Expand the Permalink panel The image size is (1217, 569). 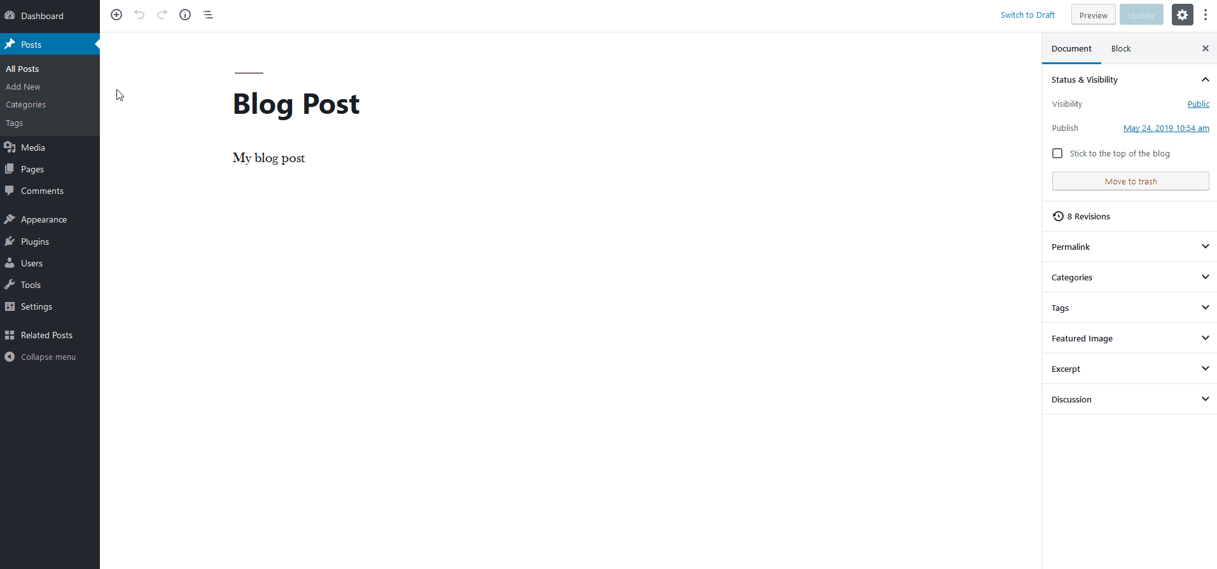pos(1129,247)
